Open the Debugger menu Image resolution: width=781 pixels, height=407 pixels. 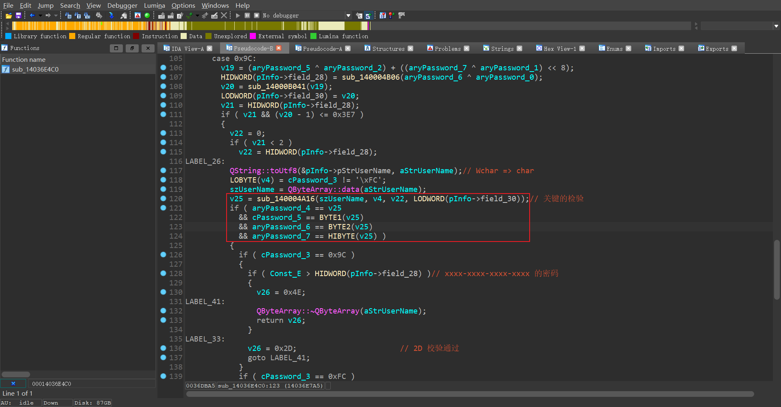click(x=122, y=5)
